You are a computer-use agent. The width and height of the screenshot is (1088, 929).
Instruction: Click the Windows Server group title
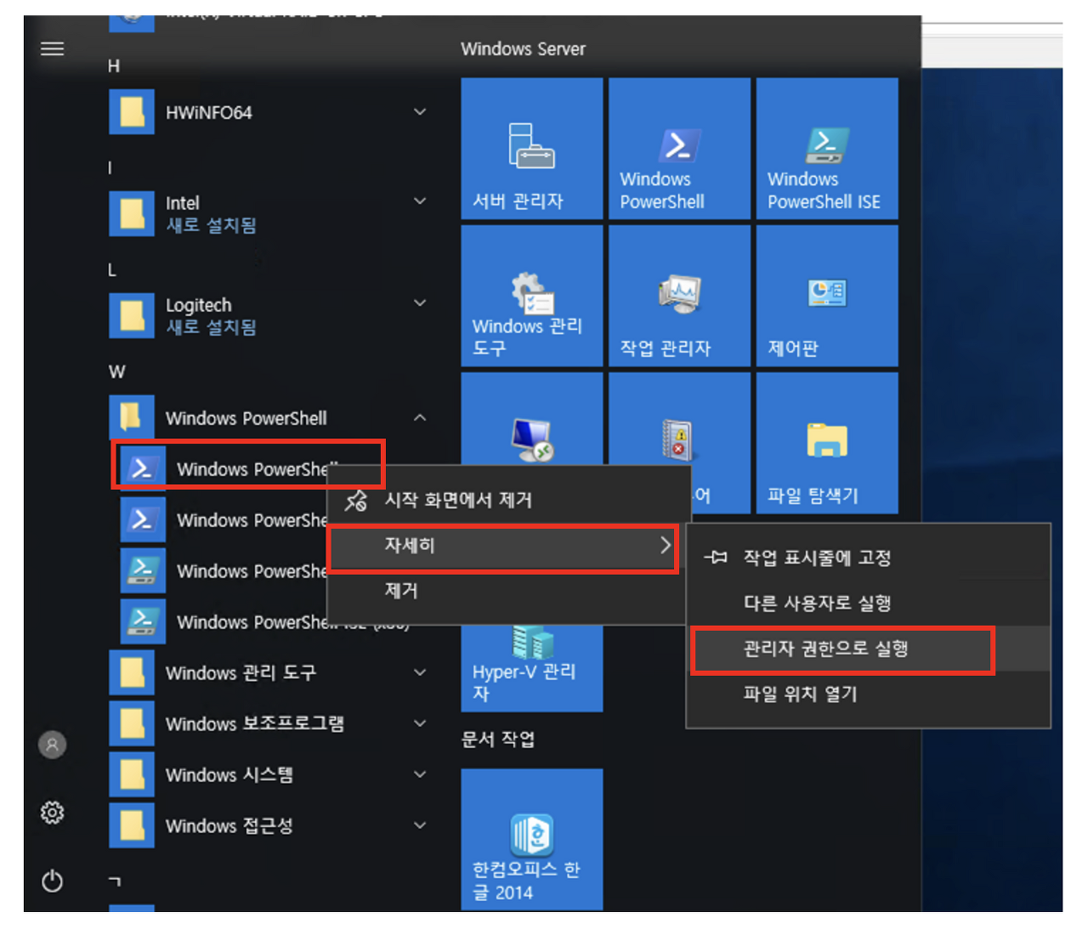pos(523,49)
